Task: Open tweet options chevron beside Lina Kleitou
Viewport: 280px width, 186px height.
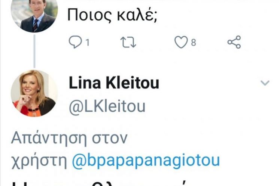Action: tap(265, 83)
